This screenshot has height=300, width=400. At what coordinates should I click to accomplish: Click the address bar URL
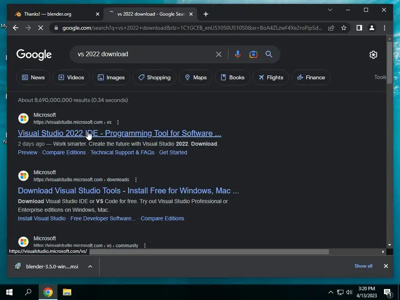coord(192,28)
